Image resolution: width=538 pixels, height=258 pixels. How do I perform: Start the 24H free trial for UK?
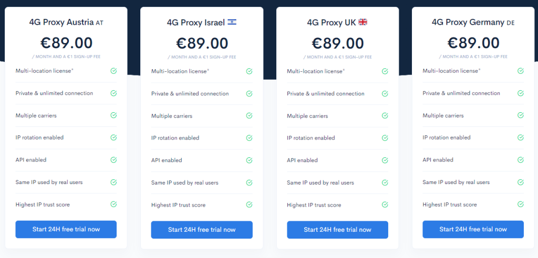pos(337,230)
